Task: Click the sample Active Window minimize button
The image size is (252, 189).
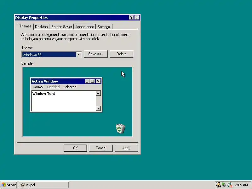Action: click(x=87, y=81)
